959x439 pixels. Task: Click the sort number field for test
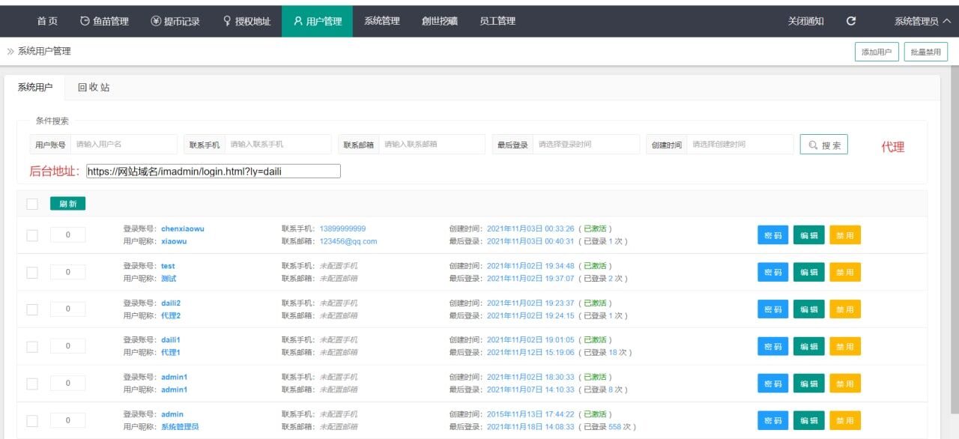point(67,272)
